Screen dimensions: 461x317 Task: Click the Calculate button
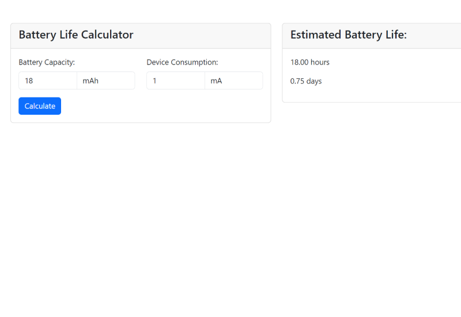point(40,106)
